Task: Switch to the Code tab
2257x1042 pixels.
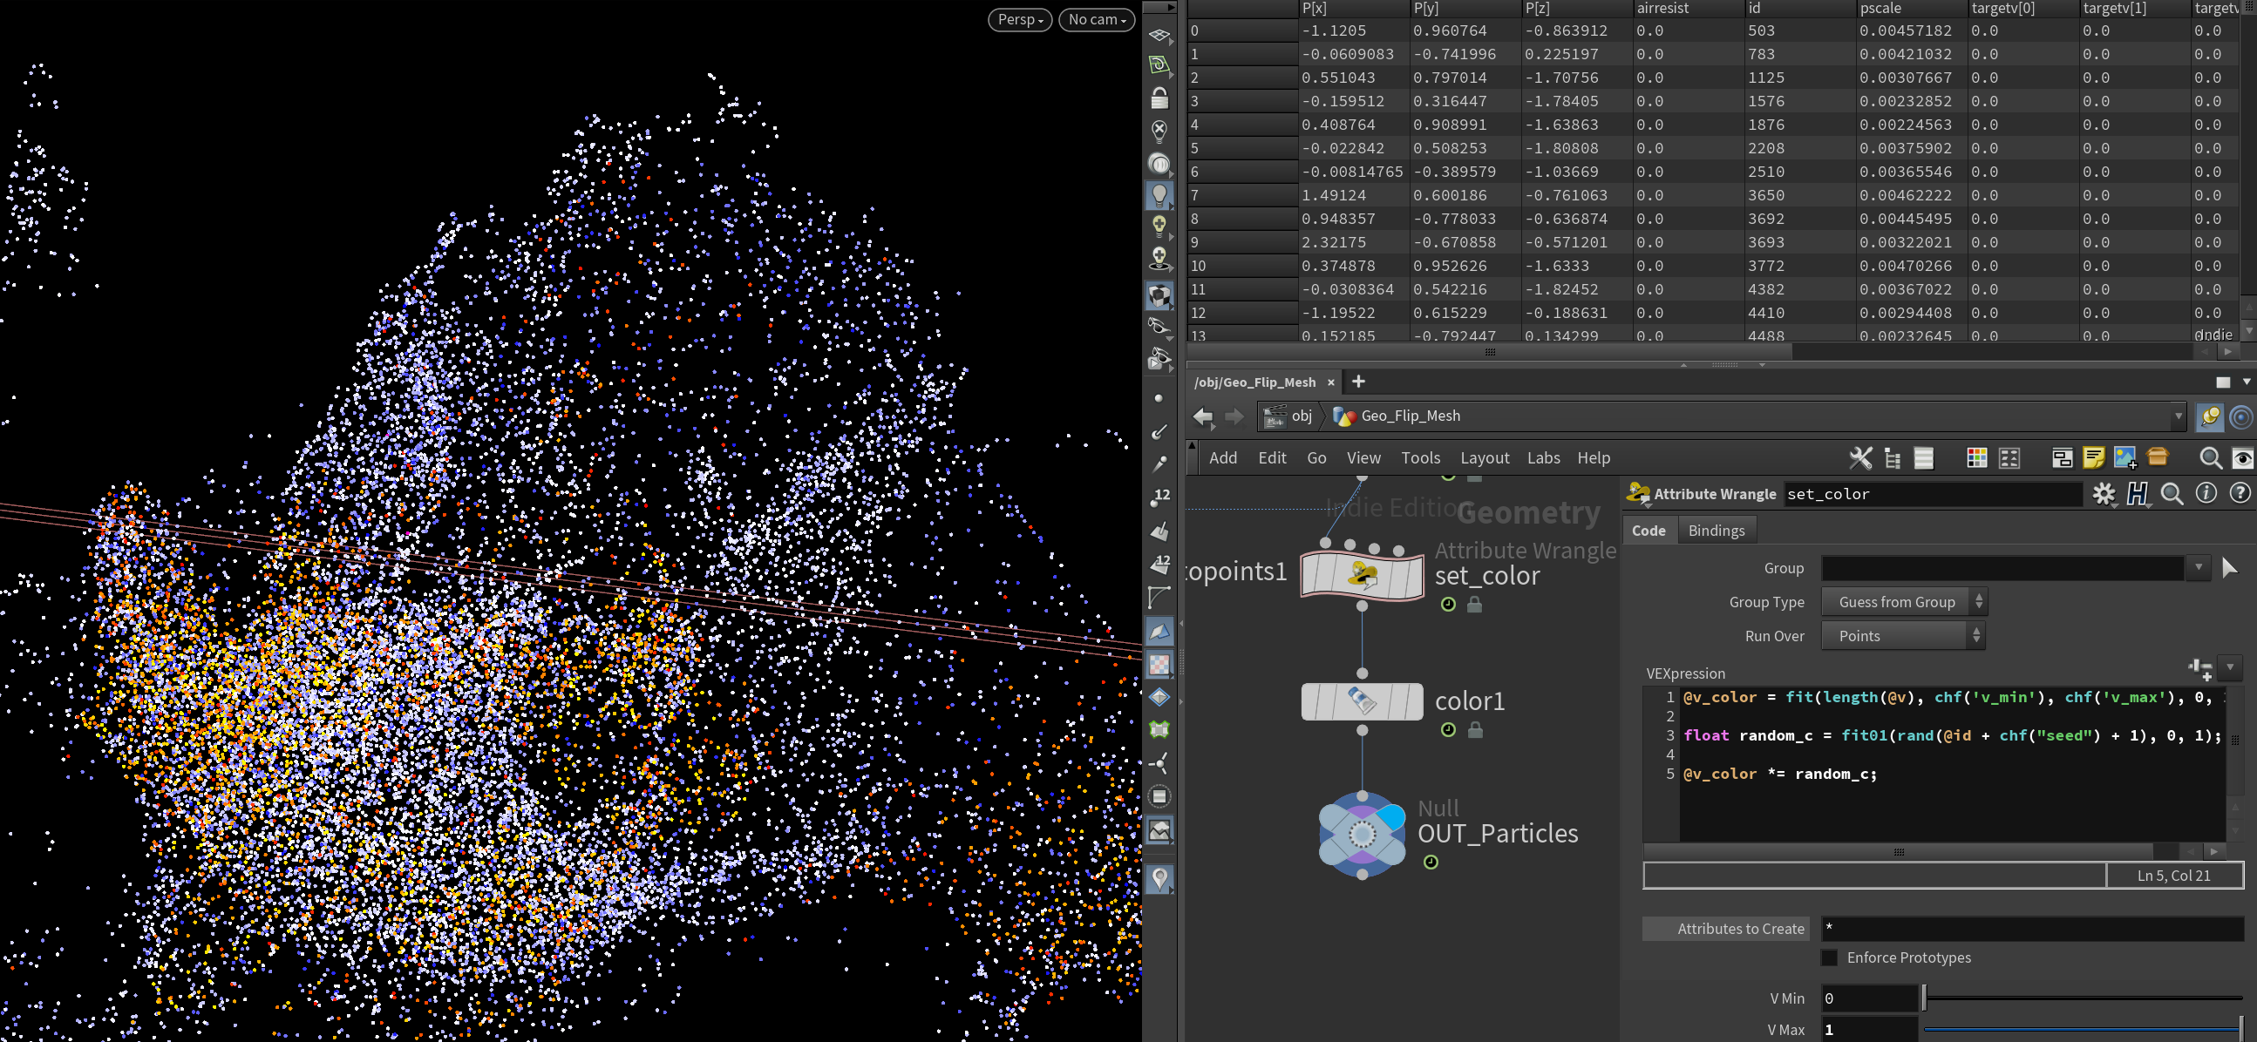Action: click(x=1648, y=531)
